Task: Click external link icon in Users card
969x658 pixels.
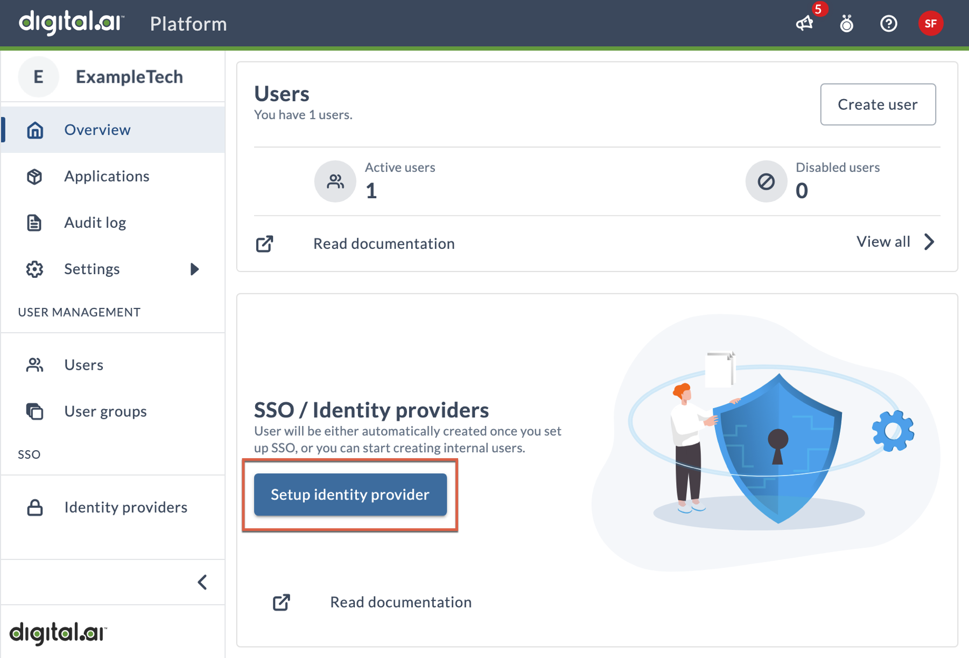Action: coord(264,244)
